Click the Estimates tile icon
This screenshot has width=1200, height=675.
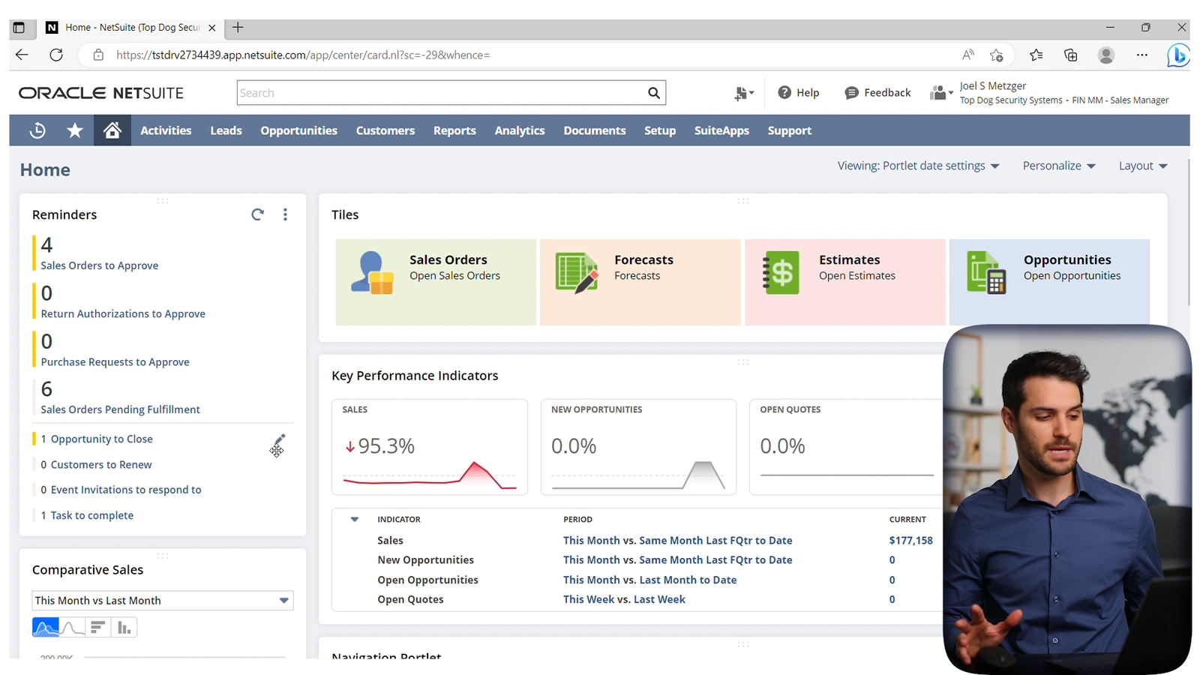coord(781,273)
